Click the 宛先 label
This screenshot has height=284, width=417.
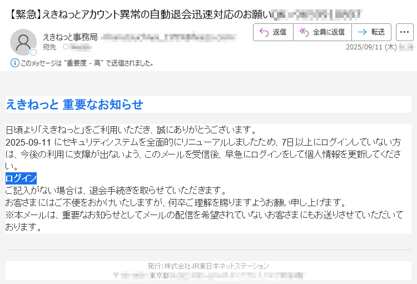click(49, 47)
